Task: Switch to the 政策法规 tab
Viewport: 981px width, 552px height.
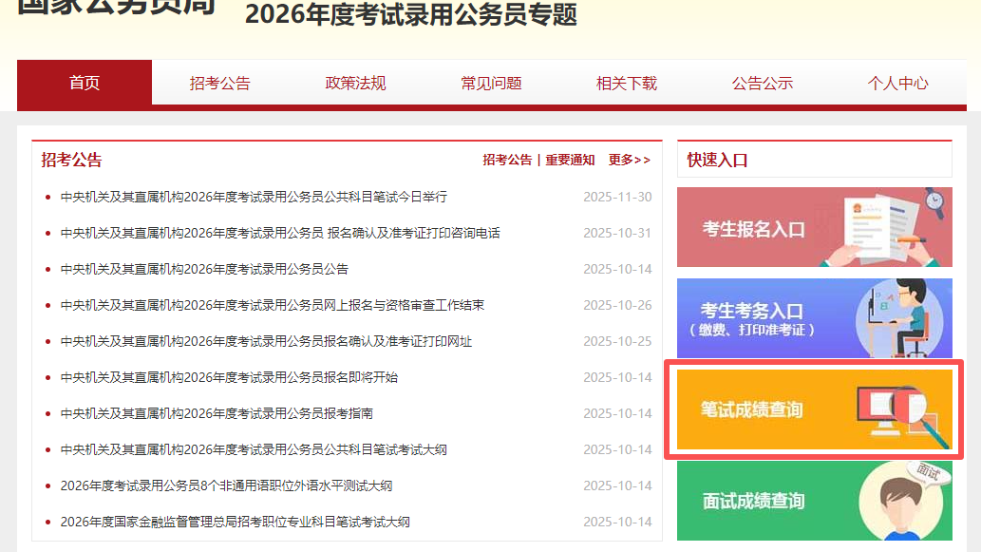Action: pos(355,83)
